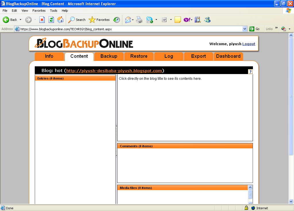This screenshot has width=294, height=211.
Task: Open the address bar dropdown list
Action: (245, 29)
